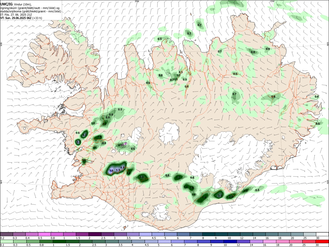Pick the dusky mauve swatch after the 0.2 label
The image size is (329, 247).
(6, 234)
